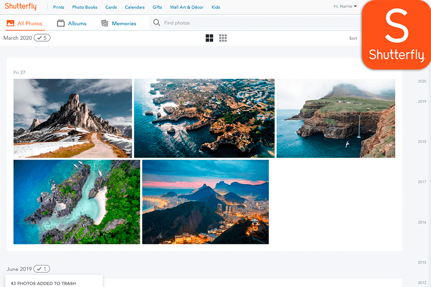Open the aerial rocky coastline photo
431x287 pixels.
[x=204, y=118]
